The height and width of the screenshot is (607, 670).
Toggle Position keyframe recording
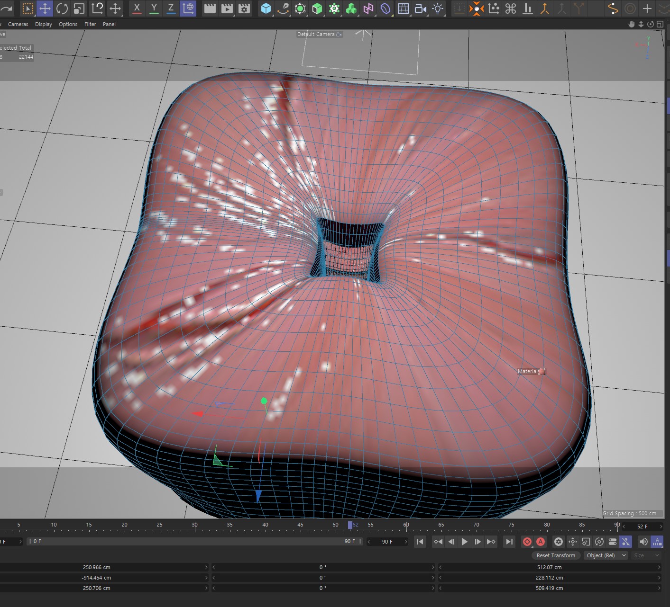coord(573,542)
